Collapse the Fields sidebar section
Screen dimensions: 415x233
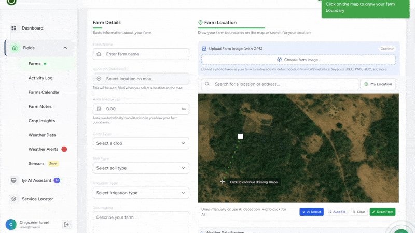[x=65, y=48]
